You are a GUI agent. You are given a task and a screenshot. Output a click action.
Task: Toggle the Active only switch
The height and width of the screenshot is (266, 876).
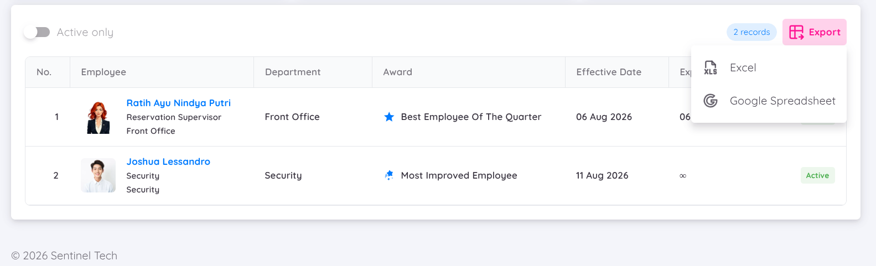(37, 32)
